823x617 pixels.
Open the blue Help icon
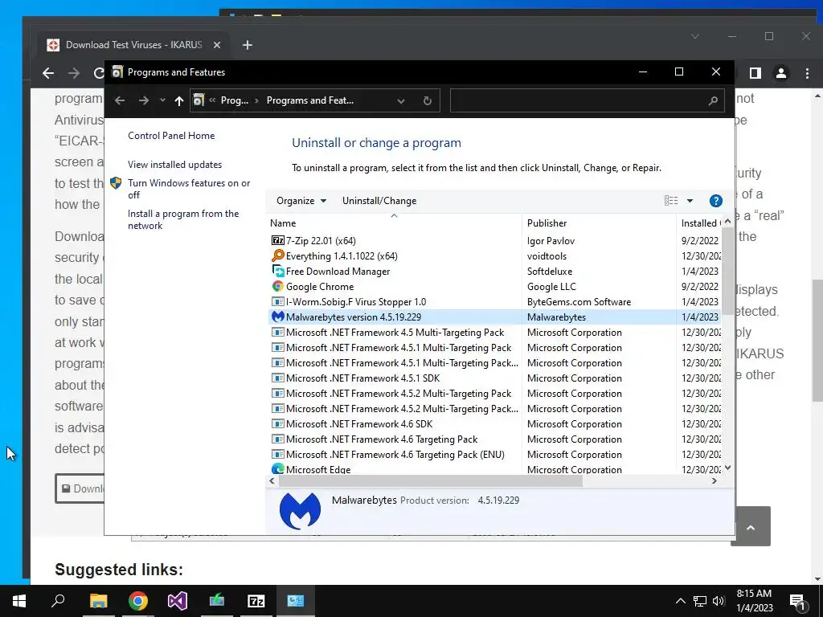click(715, 200)
